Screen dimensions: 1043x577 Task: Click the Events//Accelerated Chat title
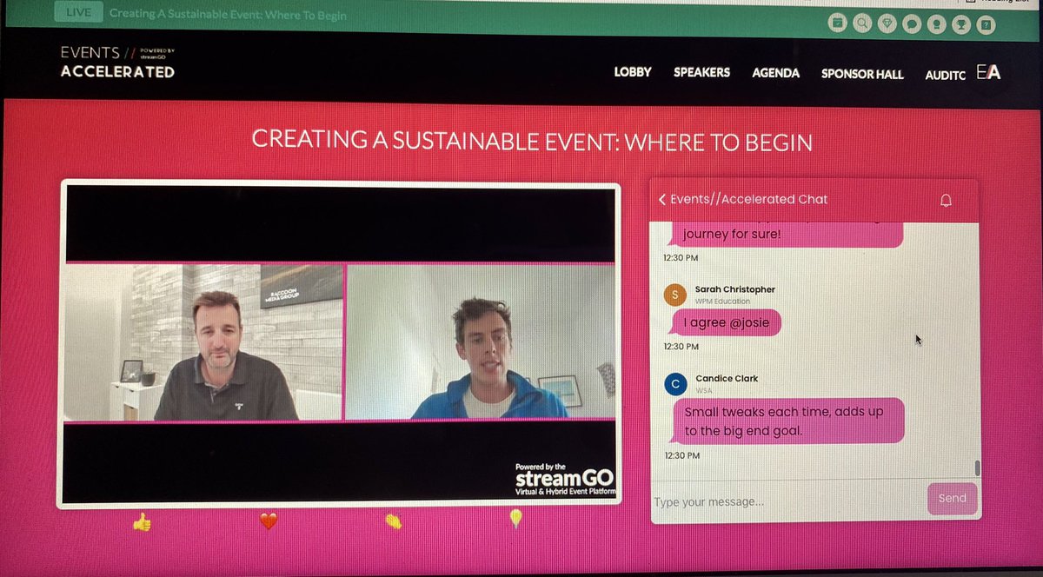pyautogui.click(x=748, y=199)
